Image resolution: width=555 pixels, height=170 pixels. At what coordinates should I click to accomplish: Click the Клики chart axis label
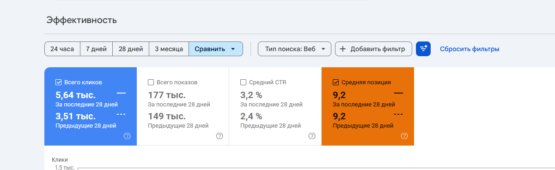[60, 160]
